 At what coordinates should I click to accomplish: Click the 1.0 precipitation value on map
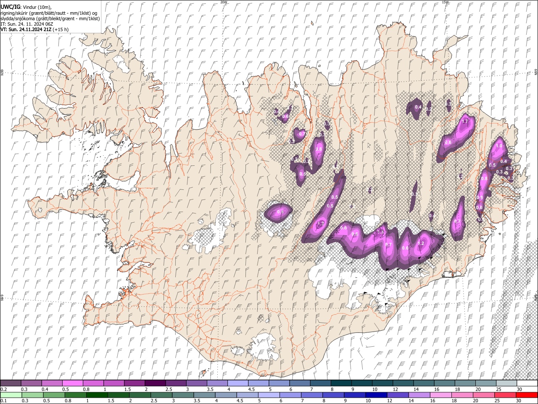[x=499, y=146]
